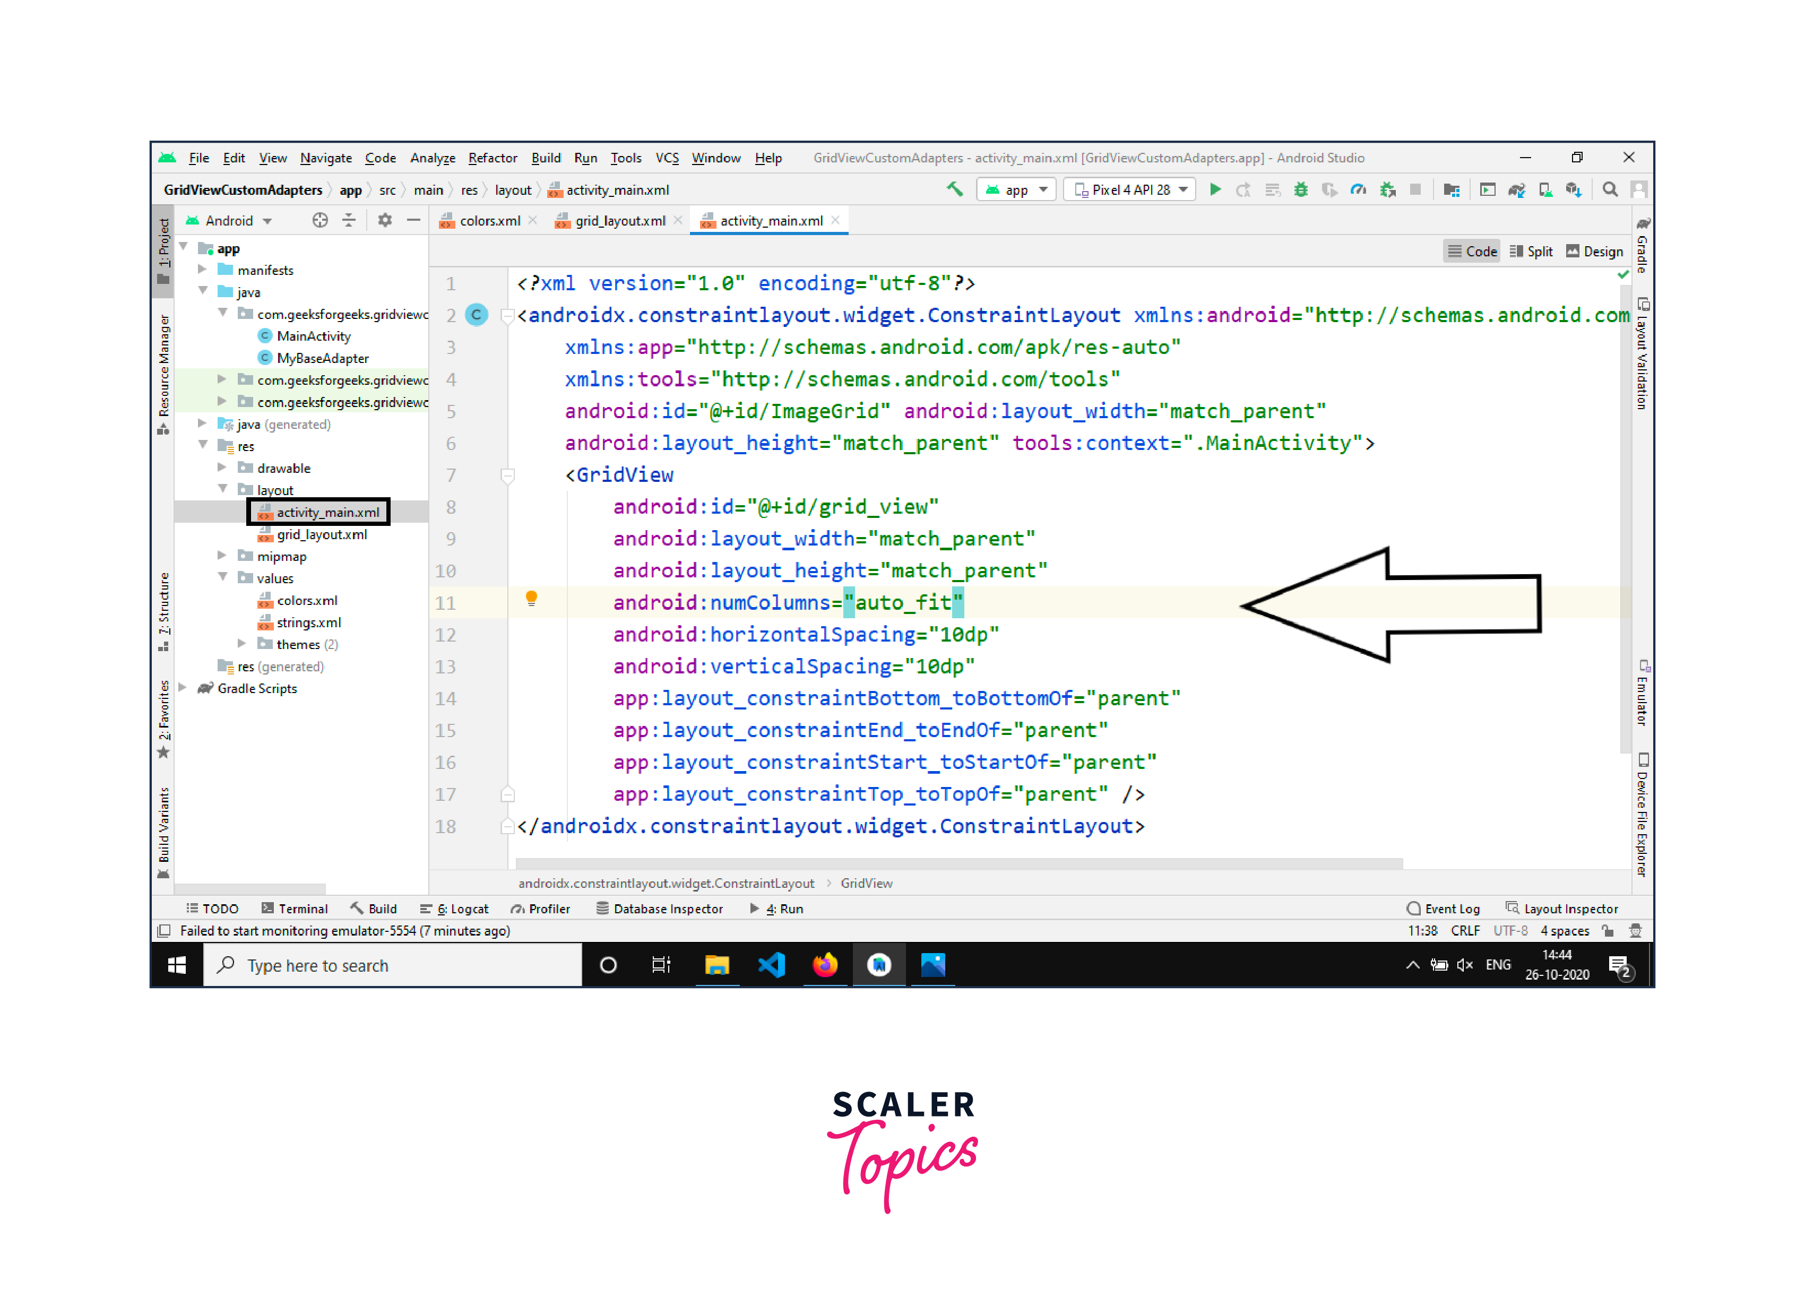Switch editor to Design view mode

point(1594,252)
